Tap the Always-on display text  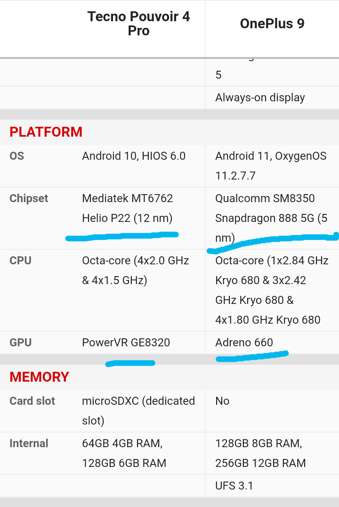(x=260, y=98)
